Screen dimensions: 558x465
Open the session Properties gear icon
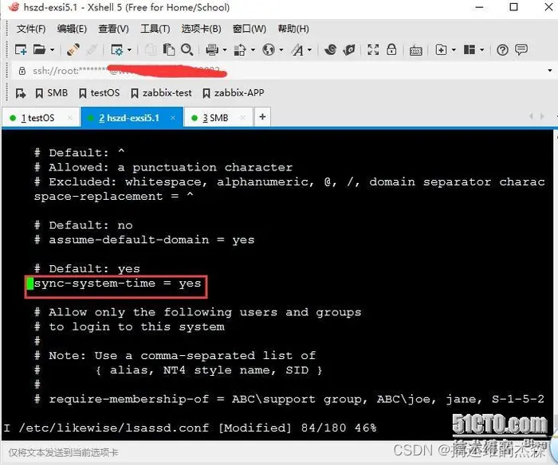tap(116, 49)
